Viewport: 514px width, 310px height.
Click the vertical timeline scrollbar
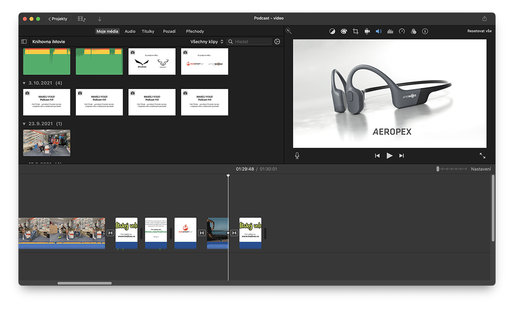[x=493, y=208]
